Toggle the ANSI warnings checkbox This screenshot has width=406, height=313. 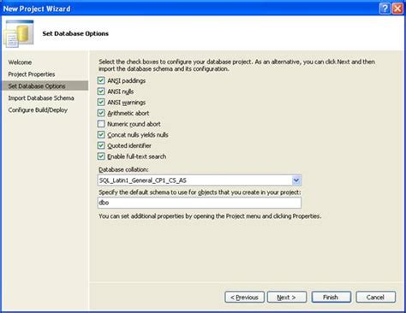tap(101, 102)
